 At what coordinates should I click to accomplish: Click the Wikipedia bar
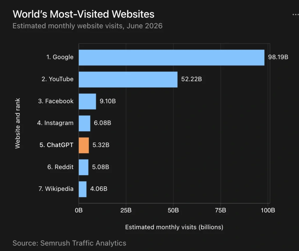tap(83, 189)
